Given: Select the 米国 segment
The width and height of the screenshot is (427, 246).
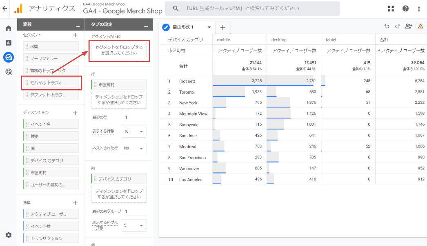Looking at the screenshot, I should 51,46.
